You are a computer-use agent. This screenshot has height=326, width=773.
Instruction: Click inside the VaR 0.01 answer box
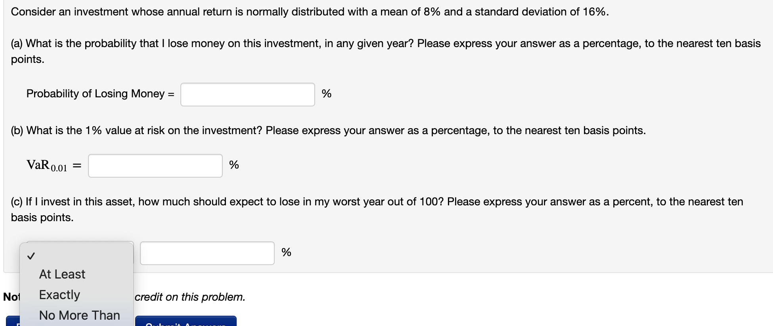tap(155, 165)
